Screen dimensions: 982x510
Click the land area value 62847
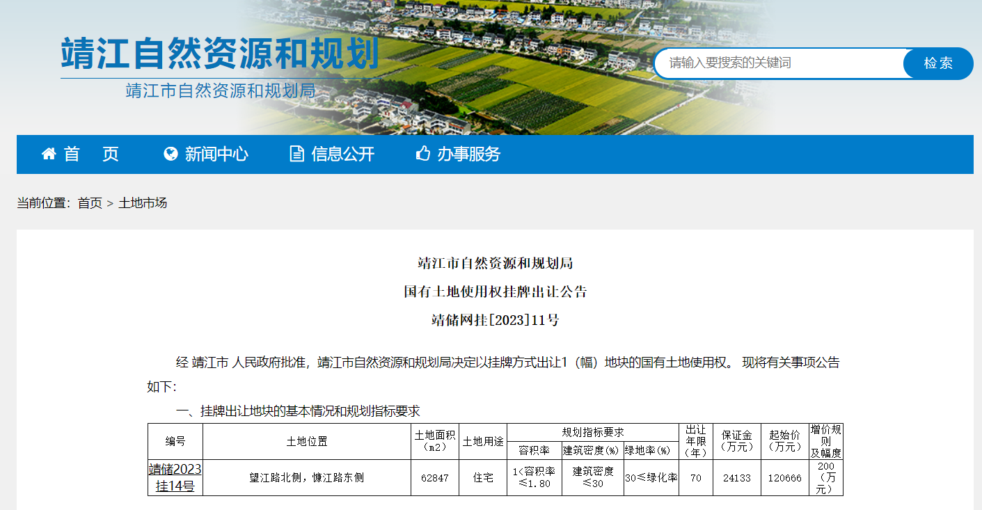click(x=435, y=478)
